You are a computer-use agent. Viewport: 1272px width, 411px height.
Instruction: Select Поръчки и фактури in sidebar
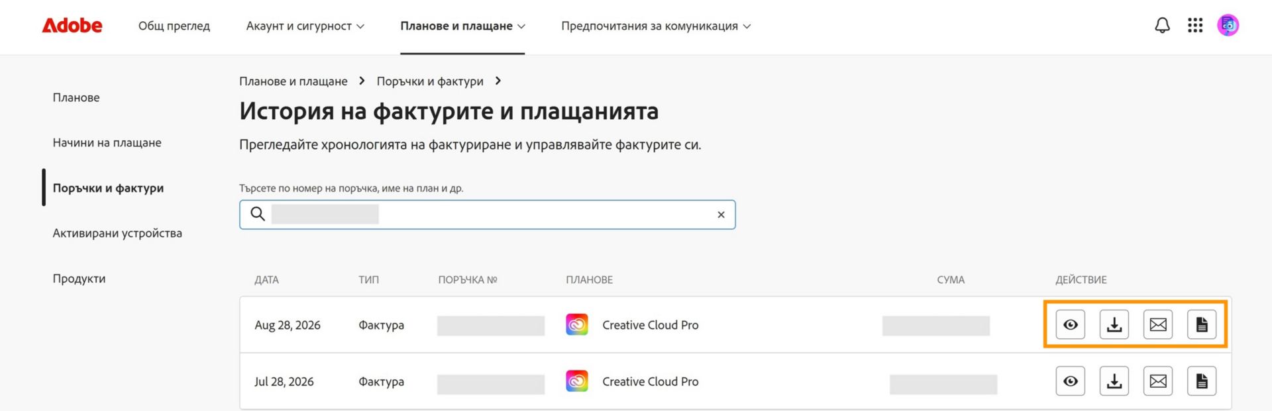(x=109, y=188)
